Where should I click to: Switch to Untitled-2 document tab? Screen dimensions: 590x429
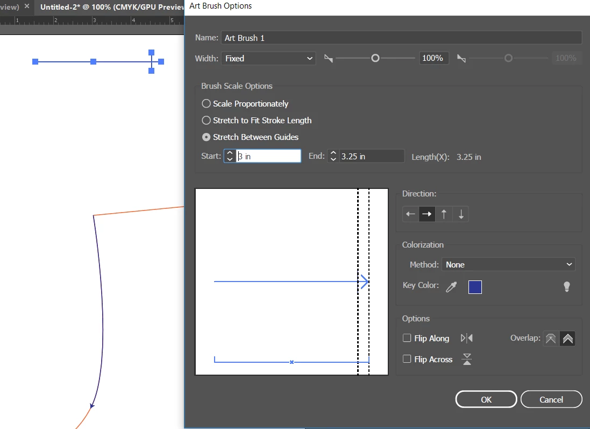[x=111, y=7]
